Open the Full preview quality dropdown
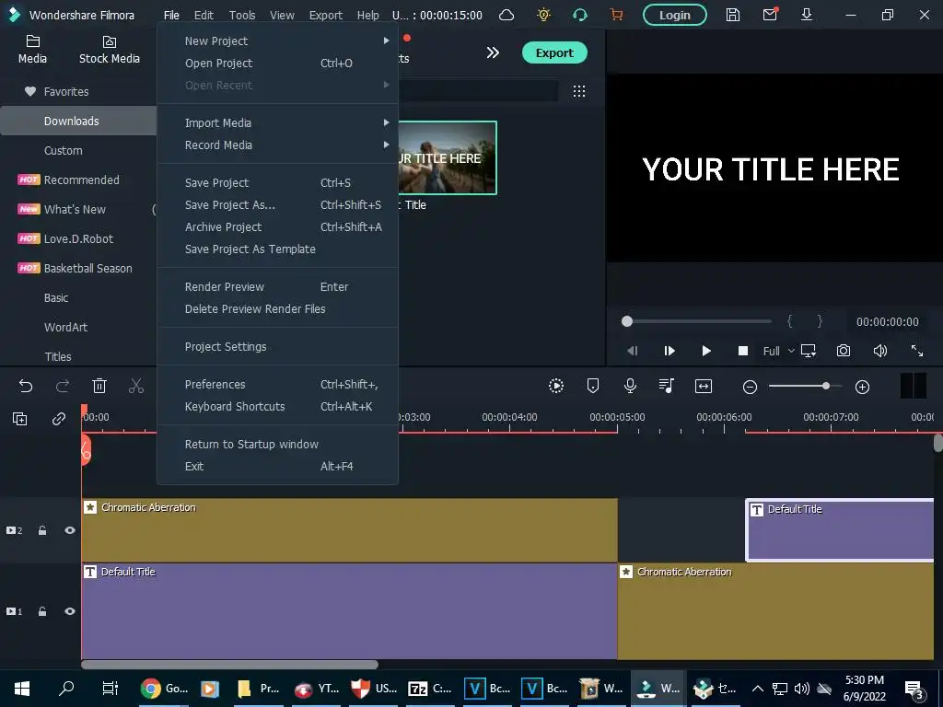 pyautogui.click(x=779, y=351)
